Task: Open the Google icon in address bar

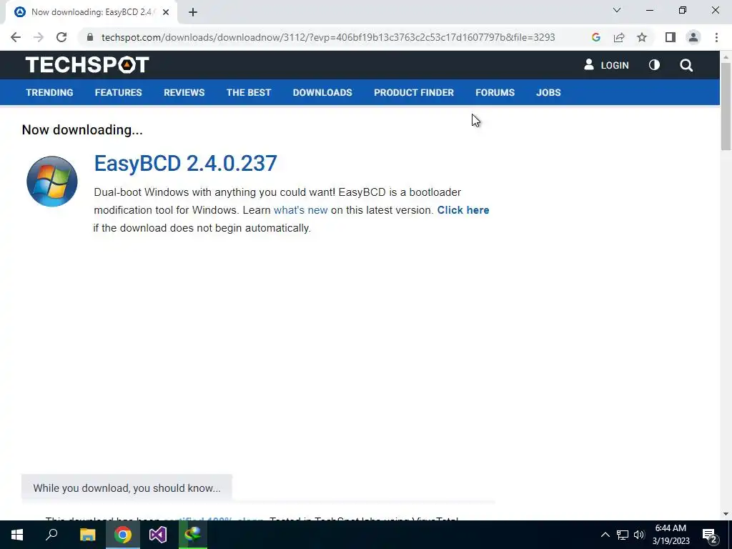Action: point(595,37)
